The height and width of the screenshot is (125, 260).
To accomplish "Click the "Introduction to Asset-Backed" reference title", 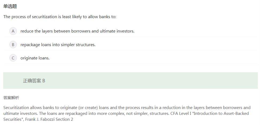I will pos(221,114).
